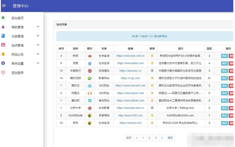
Task: Select the 导航管理 menu label
Action: [x=18, y=27]
